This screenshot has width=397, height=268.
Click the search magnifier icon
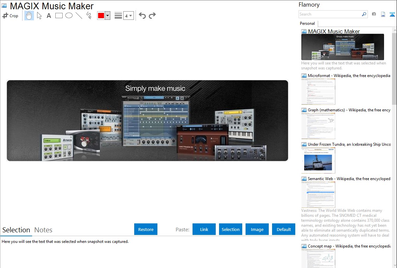(364, 14)
